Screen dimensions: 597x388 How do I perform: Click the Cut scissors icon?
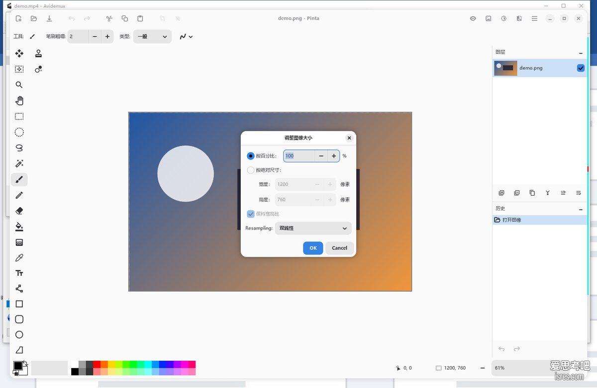[x=109, y=18]
